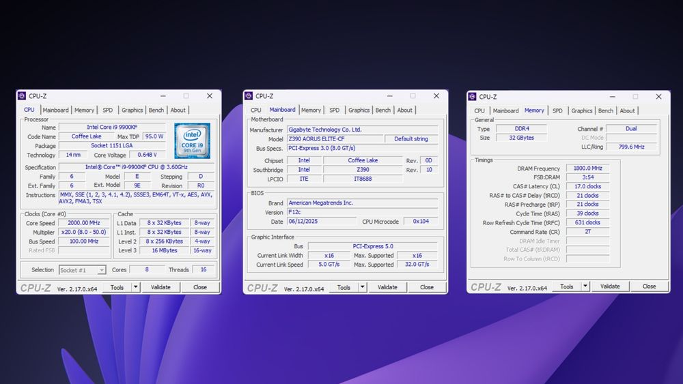
Task: Click the DRAM Frequency value '1800.0 MHz'
Action: (587, 168)
